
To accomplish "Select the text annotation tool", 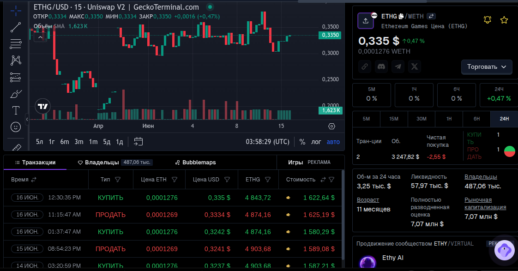I will pyautogui.click(x=16, y=110).
